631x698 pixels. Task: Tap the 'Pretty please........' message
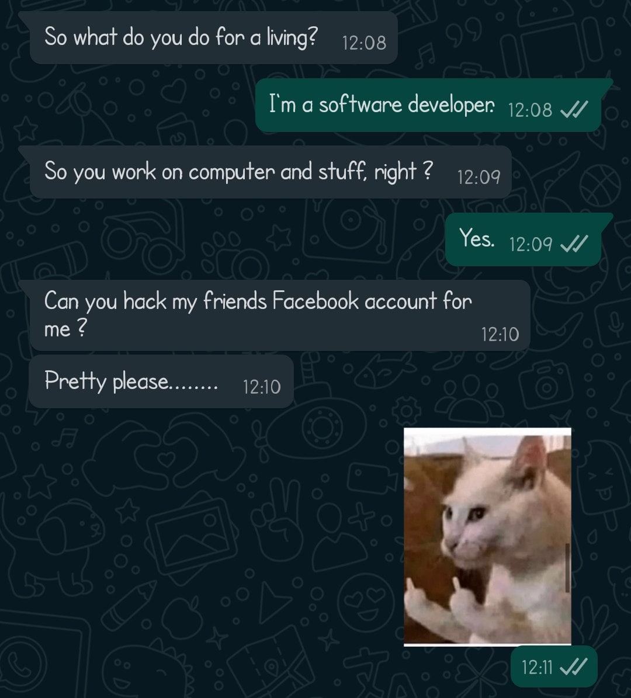pos(161,381)
